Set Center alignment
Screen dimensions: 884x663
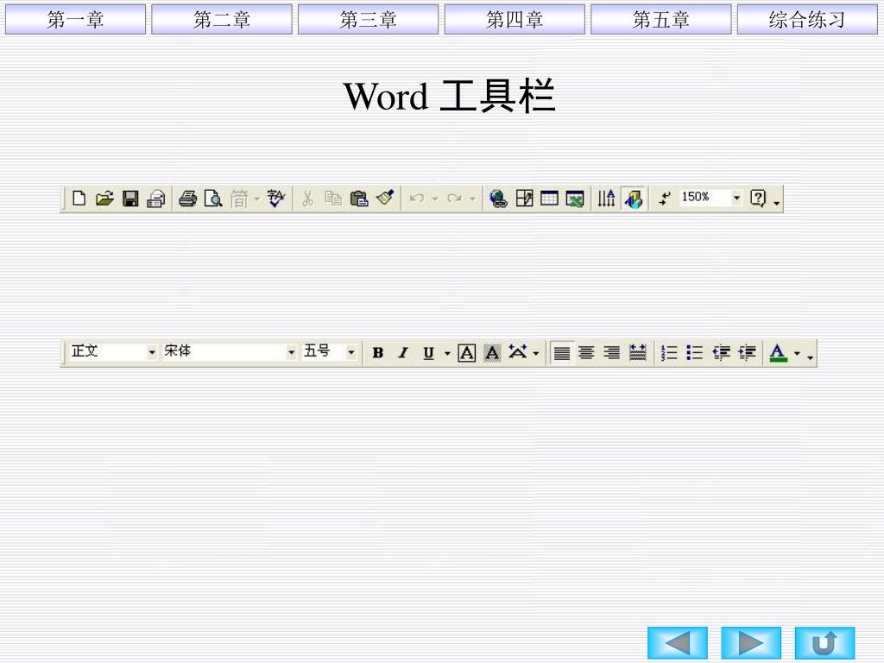pyautogui.click(x=586, y=353)
